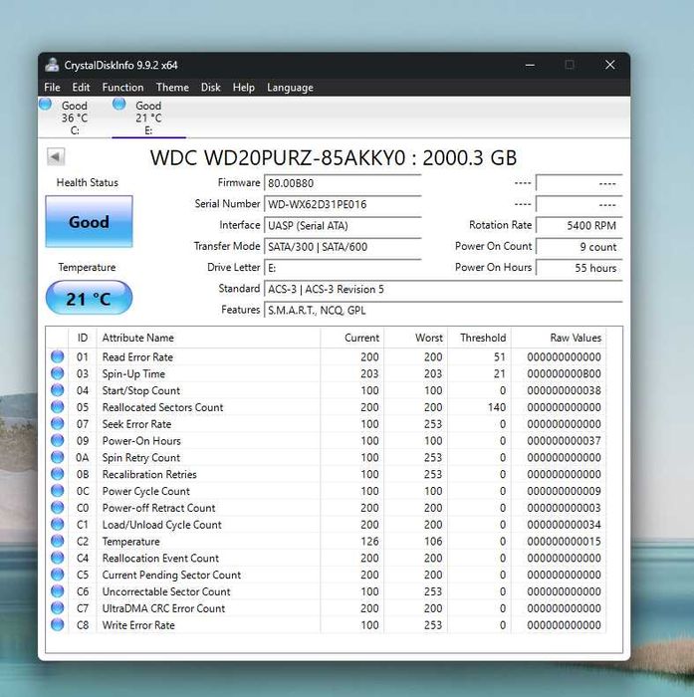Click the Power On Count value
Image resolution: width=694 pixels, height=697 pixels.
tap(578, 247)
